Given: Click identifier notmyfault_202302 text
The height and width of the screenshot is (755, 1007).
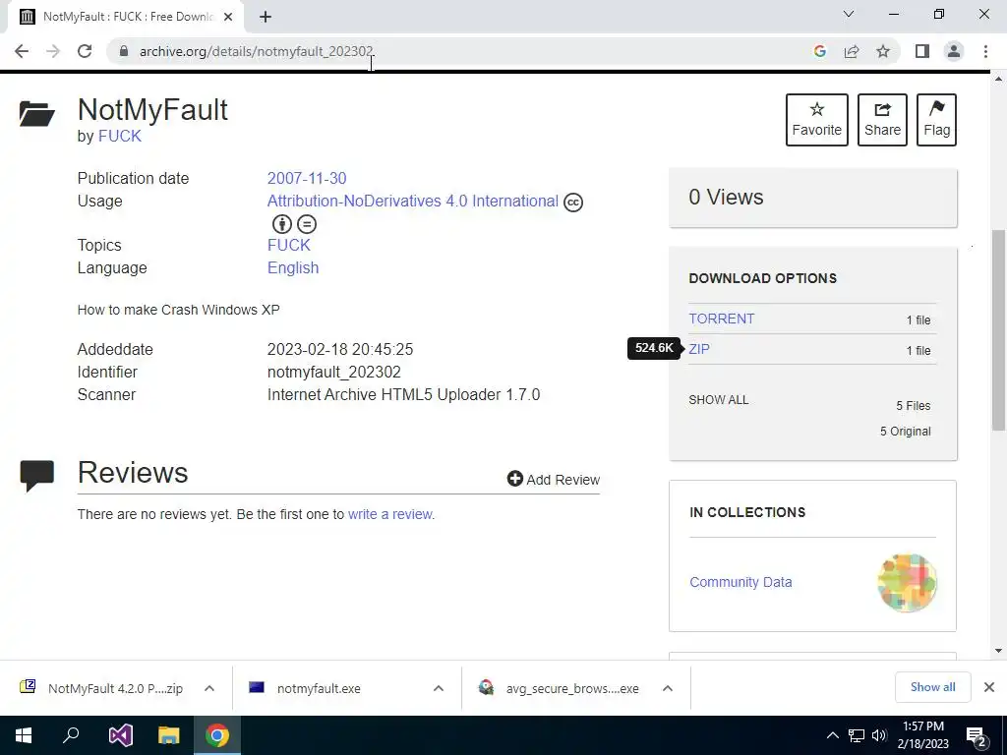Looking at the screenshot, I should [x=334, y=372].
